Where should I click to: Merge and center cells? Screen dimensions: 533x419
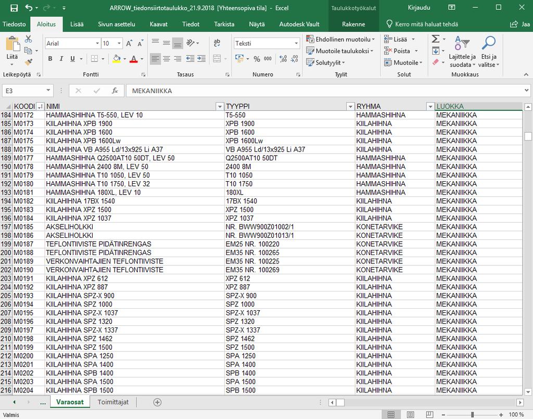coord(217,59)
